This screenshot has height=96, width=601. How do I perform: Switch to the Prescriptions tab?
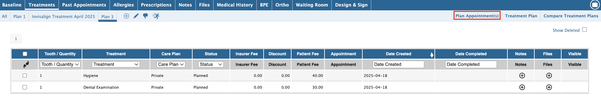click(x=156, y=5)
